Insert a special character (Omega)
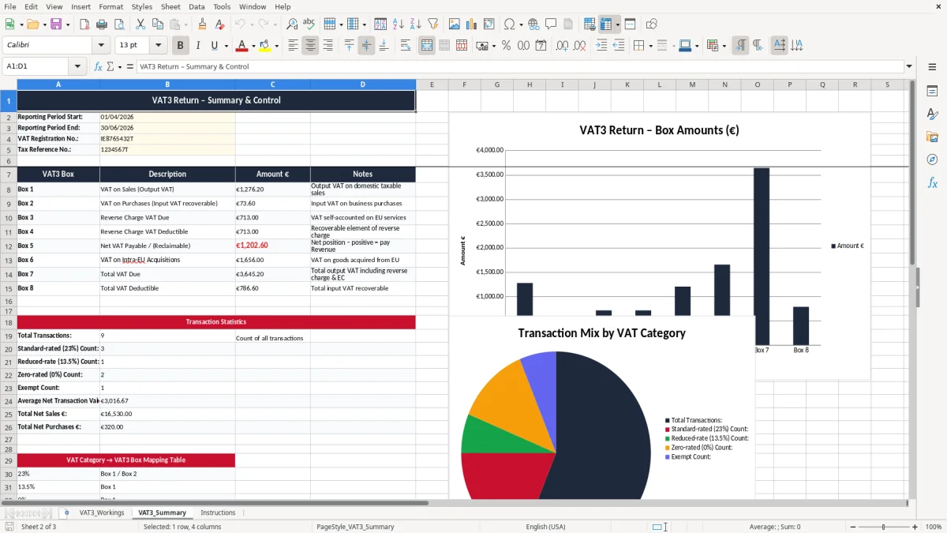The width and height of the screenshot is (947, 533). (510, 24)
